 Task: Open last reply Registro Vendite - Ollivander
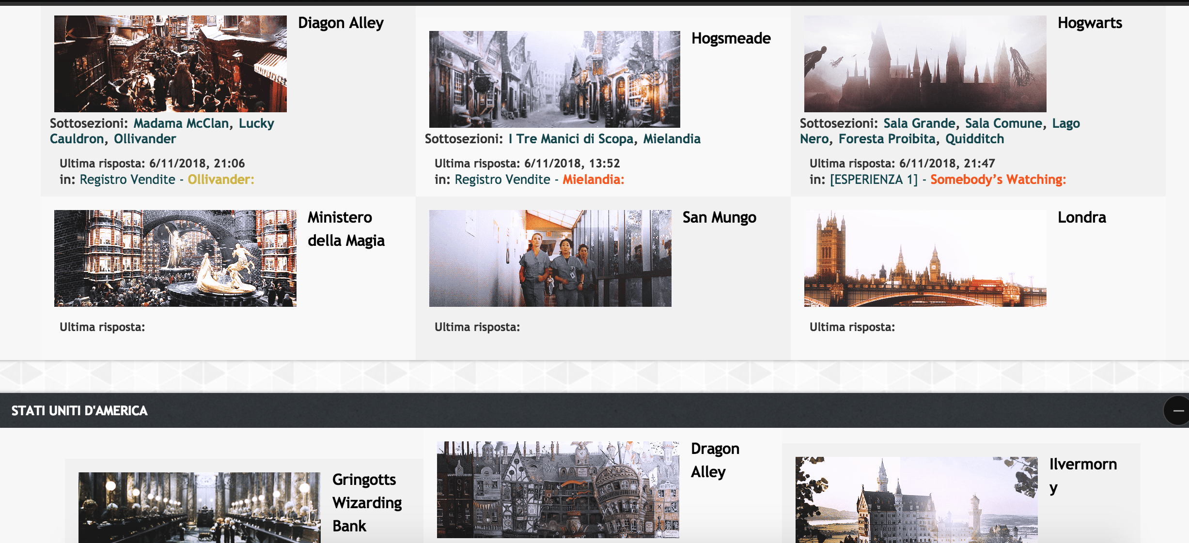(x=167, y=180)
